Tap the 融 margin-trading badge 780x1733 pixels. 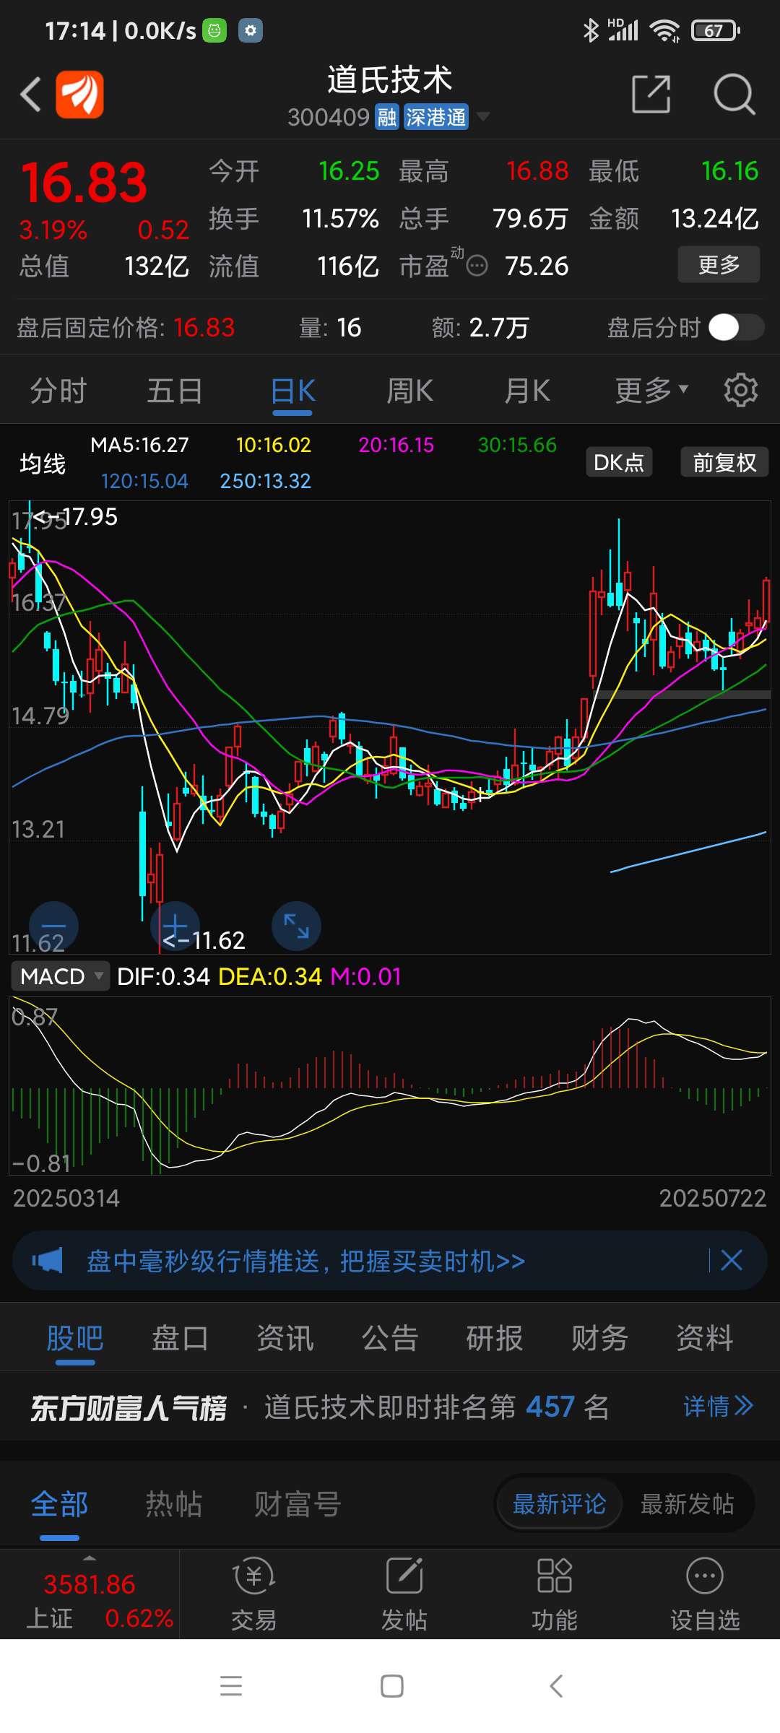[x=387, y=117]
